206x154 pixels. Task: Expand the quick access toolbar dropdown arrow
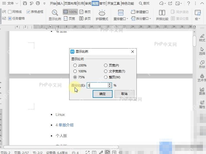(44, 3)
